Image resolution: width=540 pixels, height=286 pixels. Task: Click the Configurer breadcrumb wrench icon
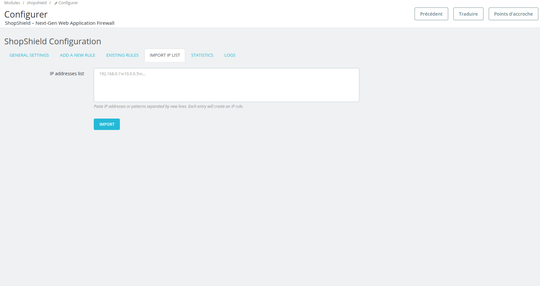click(56, 3)
